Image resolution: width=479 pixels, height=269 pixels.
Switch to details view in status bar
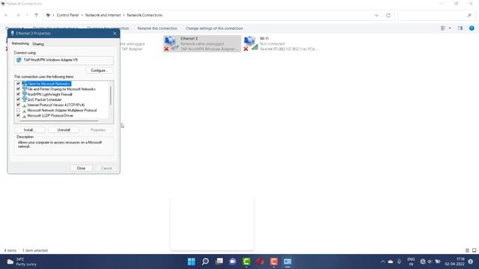[x=467, y=250]
